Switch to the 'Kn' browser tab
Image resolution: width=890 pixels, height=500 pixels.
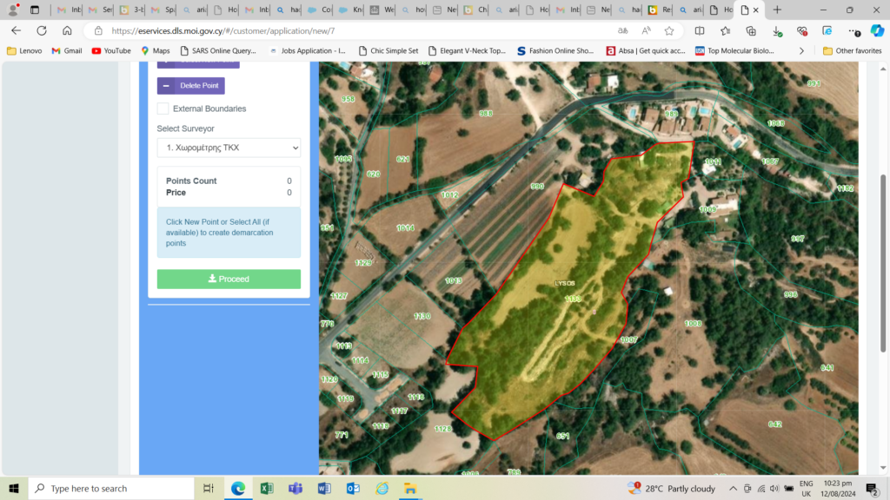click(x=349, y=10)
